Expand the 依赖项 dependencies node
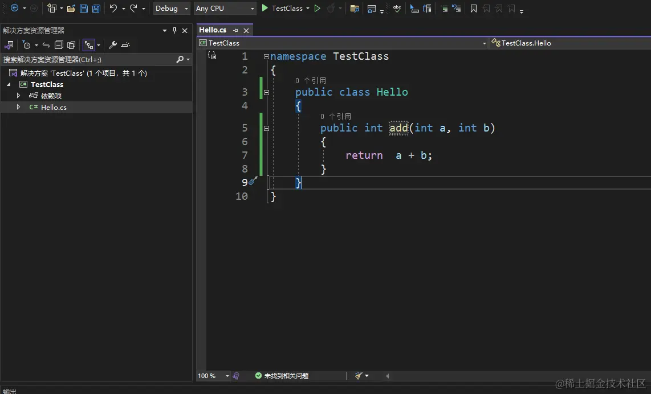 pos(18,96)
